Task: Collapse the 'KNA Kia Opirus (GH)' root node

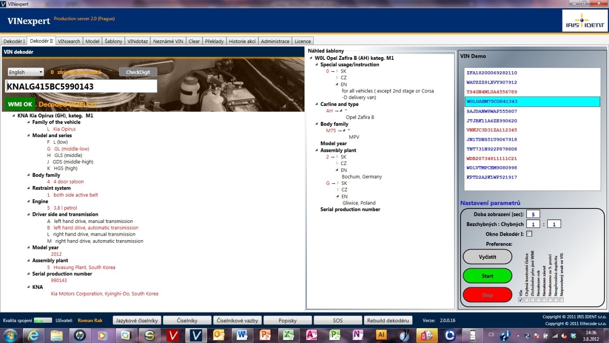Action: coord(14,116)
